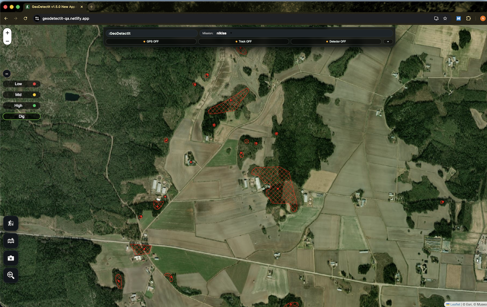Switch on the Detector OFF toggle
The image size is (487, 307).
tap(336, 41)
